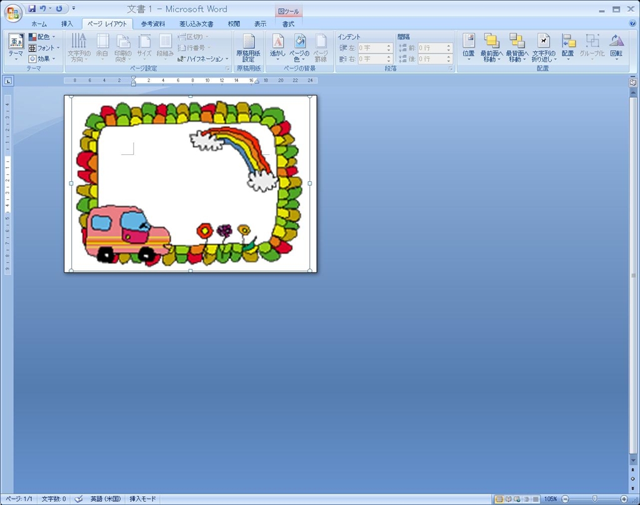Click the ruler tab selector button
The width and height of the screenshot is (640, 505).
point(7,81)
